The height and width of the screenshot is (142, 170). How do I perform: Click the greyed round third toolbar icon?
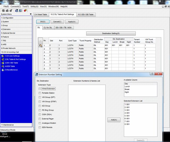coord(11,11)
